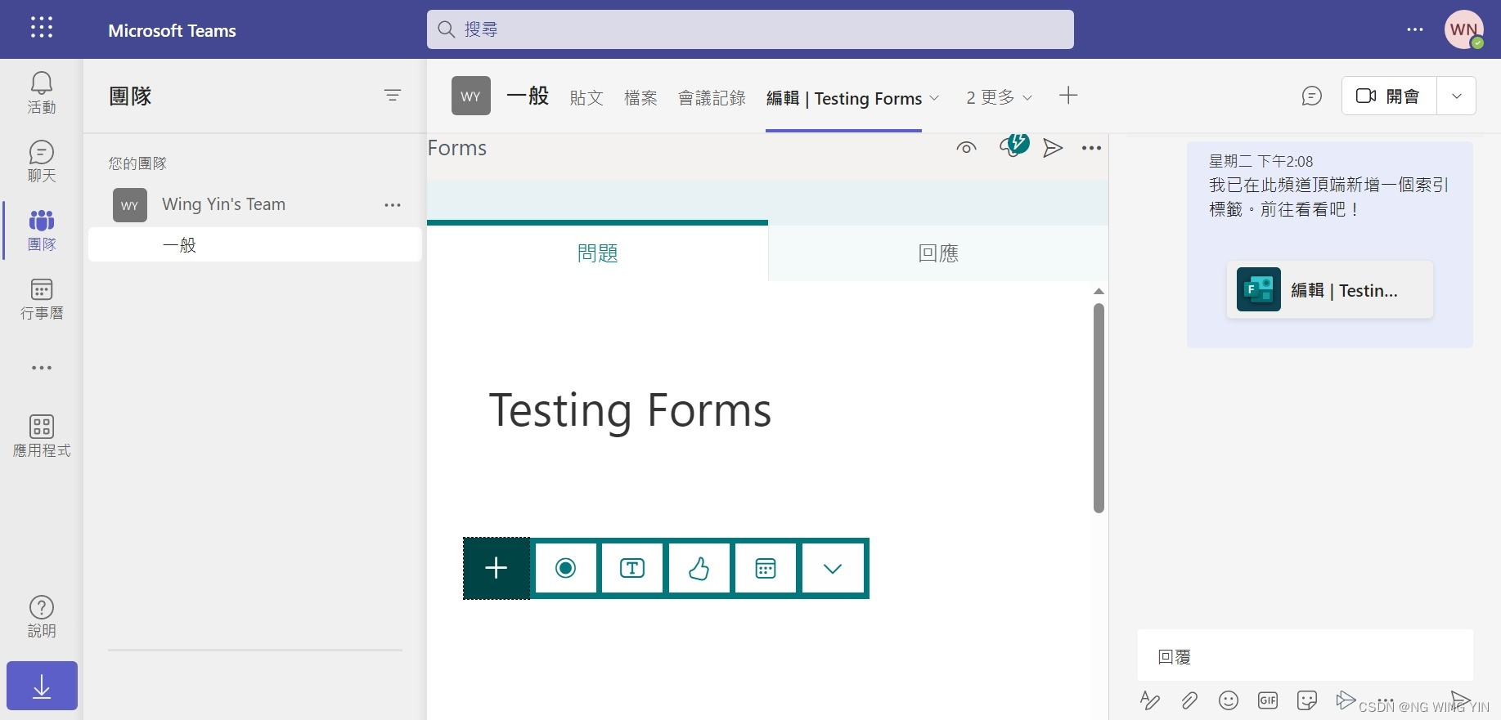Add a Rating question thumbs-up icon
Viewport: 1501px width, 720px height.
(699, 568)
